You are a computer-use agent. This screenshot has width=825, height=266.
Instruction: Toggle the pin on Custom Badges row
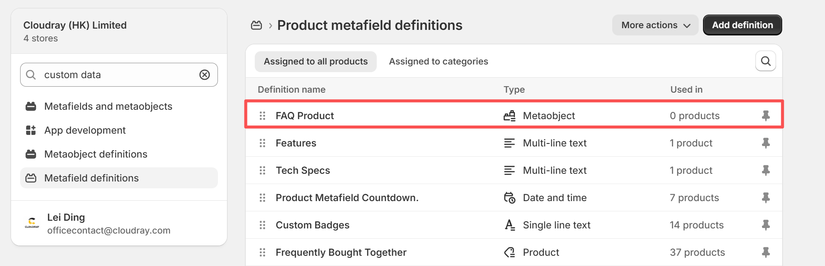click(765, 225)
